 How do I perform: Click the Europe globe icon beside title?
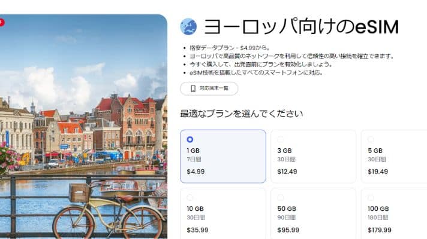point(188,26)
